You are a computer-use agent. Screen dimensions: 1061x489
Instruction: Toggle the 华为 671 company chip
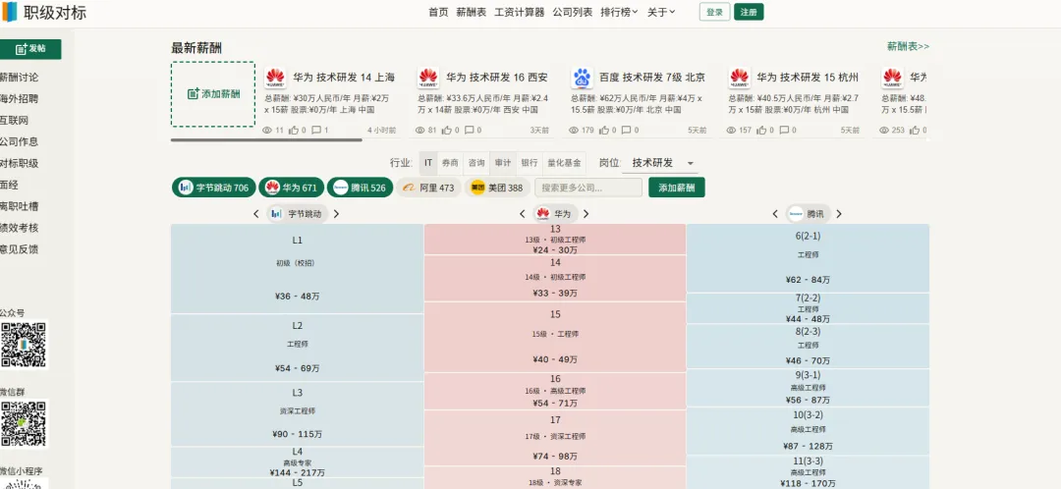click(x=292, y=188)
